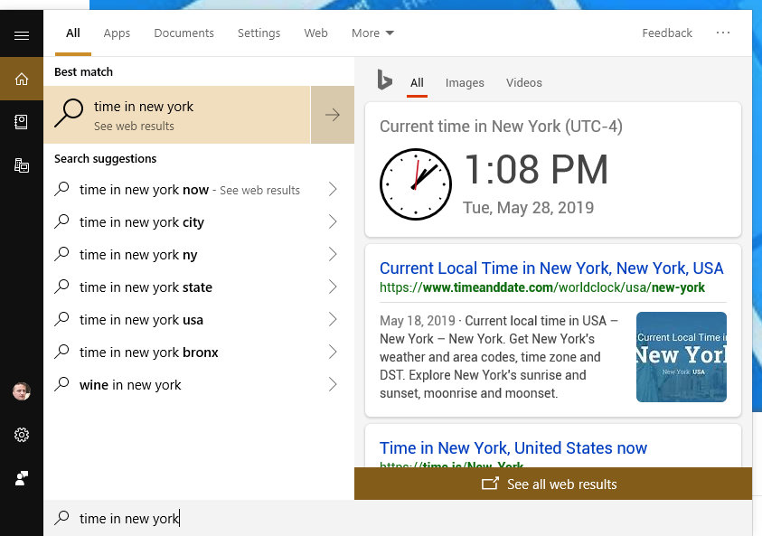The width and height of the screenshot is (762, 536).
Task: Click the 'Current time in New York (UTC-4)' heading
Action: 501,127
